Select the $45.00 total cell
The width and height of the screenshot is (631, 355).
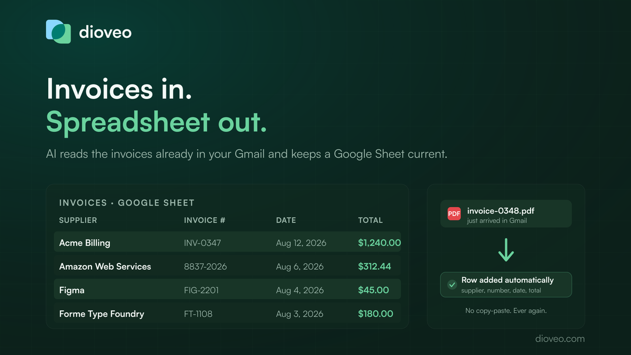tap(373, 290)
